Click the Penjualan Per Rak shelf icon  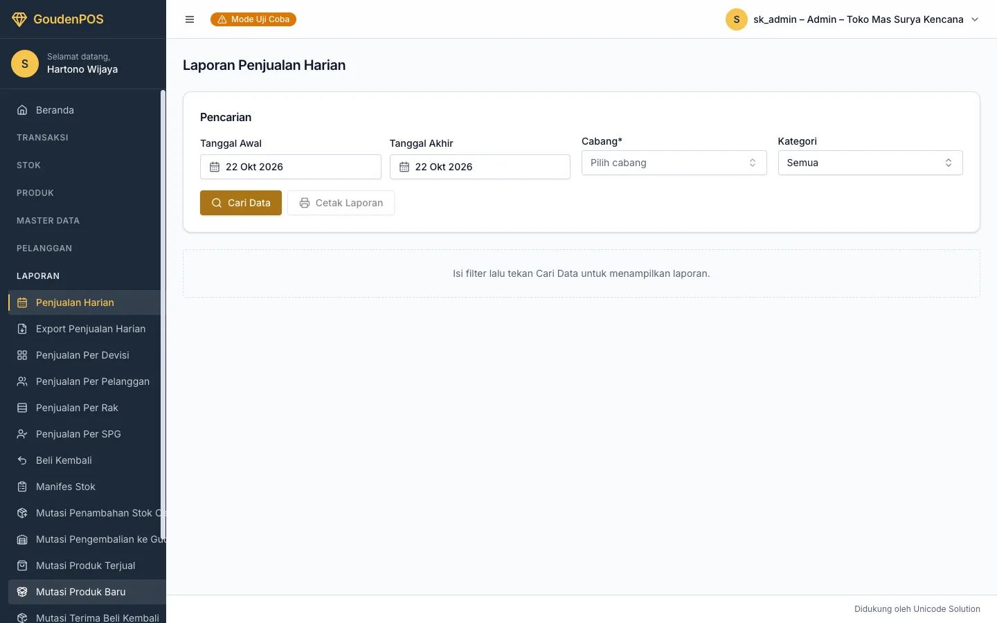point(22,408)
